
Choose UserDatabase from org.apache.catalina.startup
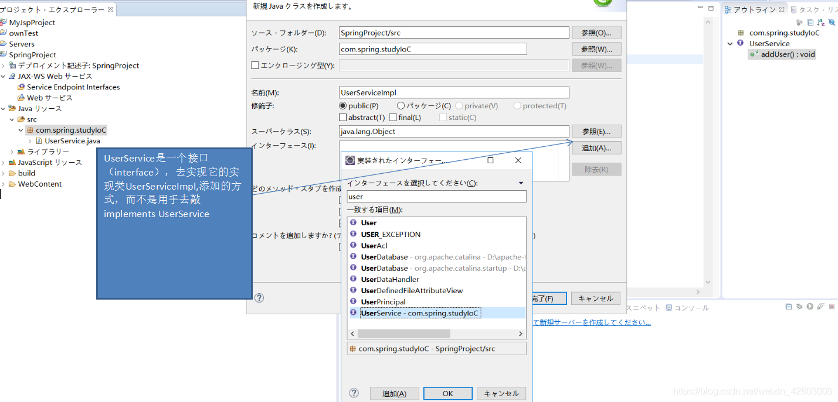tap(437, 268)
